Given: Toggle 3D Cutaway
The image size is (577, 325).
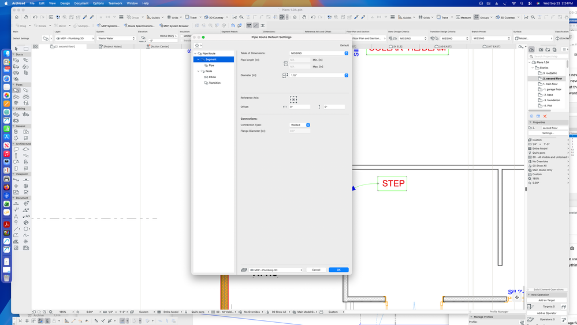Looking at the screenshot, I should tap(214, 17).
